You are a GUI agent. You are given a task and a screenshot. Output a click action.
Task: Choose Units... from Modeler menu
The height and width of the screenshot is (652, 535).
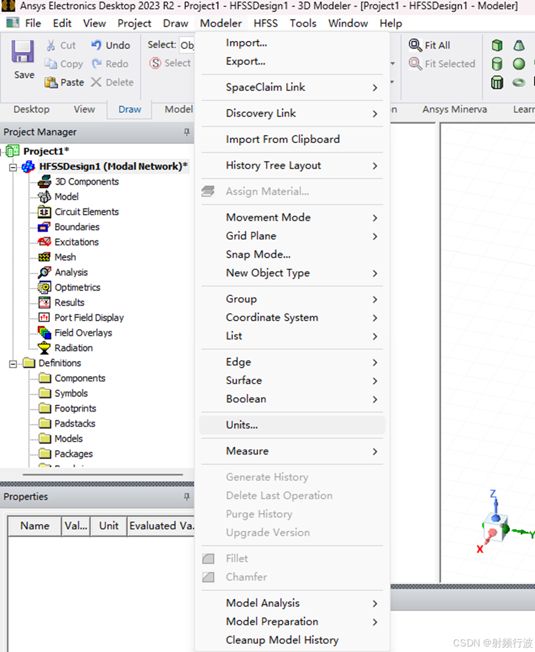[292, 425]
